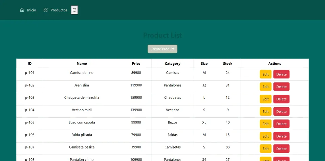Viewport: 325px width, 161px height.
Task: Delete the Camisa de lino product
Action: coord(281,74)
